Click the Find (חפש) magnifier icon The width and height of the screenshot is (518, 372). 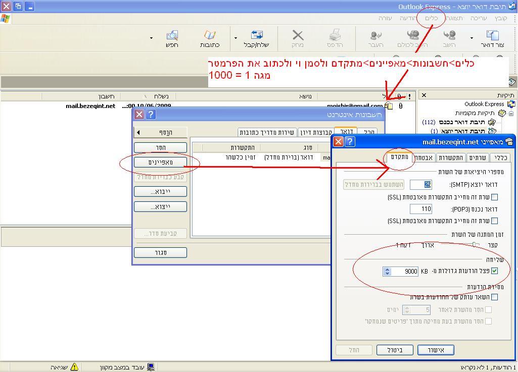click(x=172, y=35)
